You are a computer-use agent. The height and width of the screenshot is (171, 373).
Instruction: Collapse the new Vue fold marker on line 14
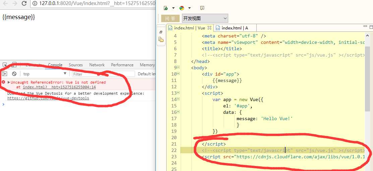[178, 99]
